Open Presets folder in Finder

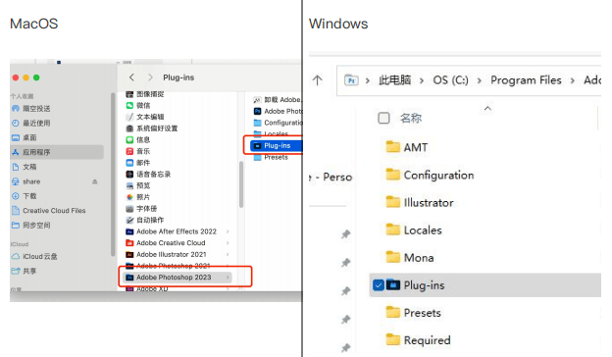[x=271, y=157]
